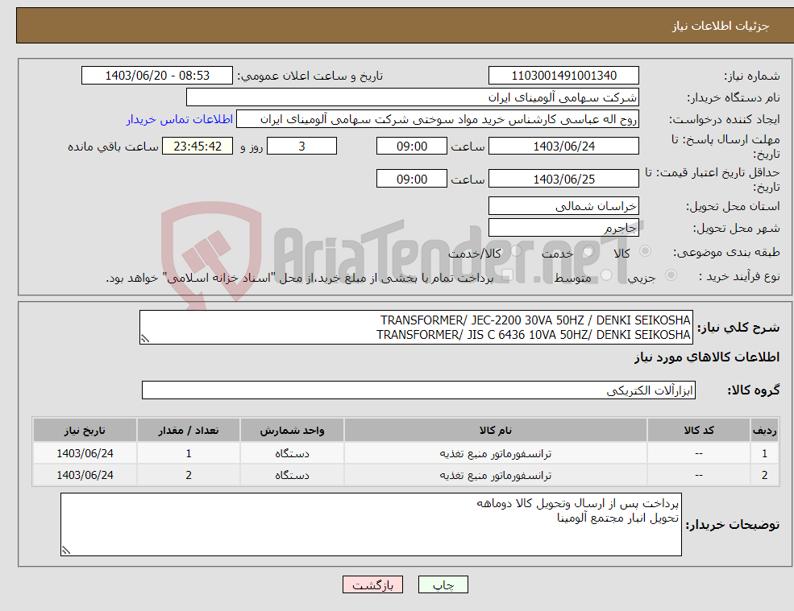Select the خدمت radio button
The height and width of the screenshot is (611, 794).
pyautogui.click(x=588, y=251)
